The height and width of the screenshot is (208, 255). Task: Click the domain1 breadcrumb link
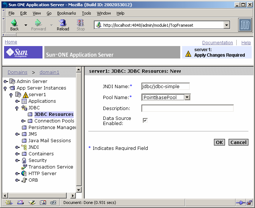(49, 72)
